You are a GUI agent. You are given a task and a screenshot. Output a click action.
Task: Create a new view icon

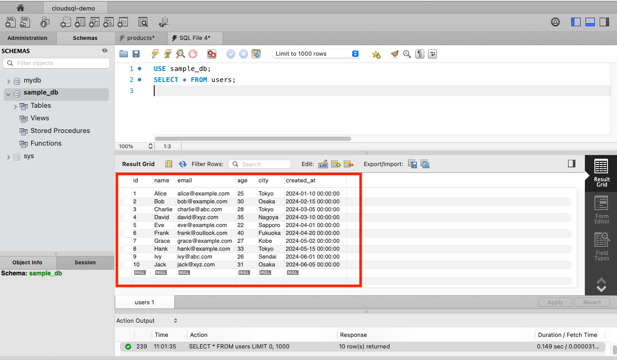coord(94,23)
